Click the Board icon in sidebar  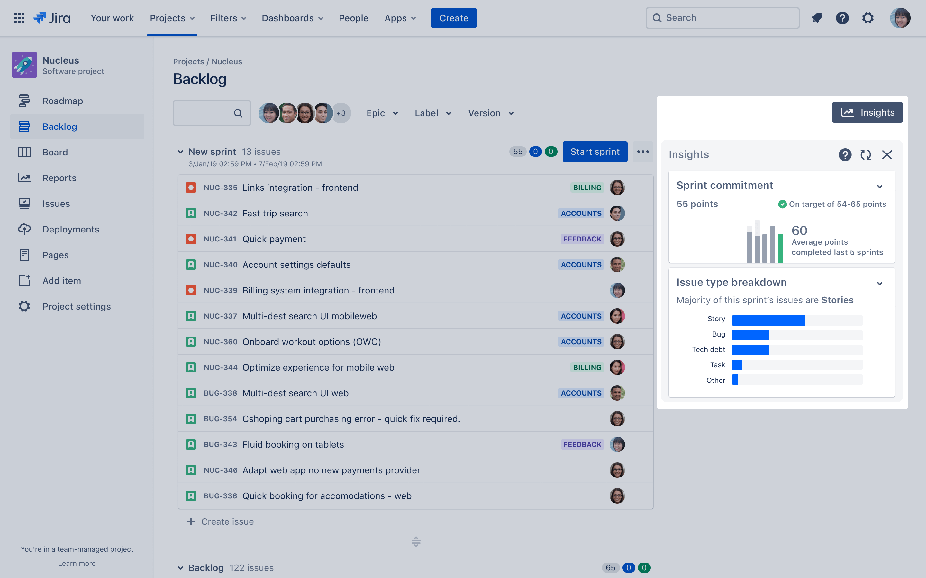(x=23, y=152)
